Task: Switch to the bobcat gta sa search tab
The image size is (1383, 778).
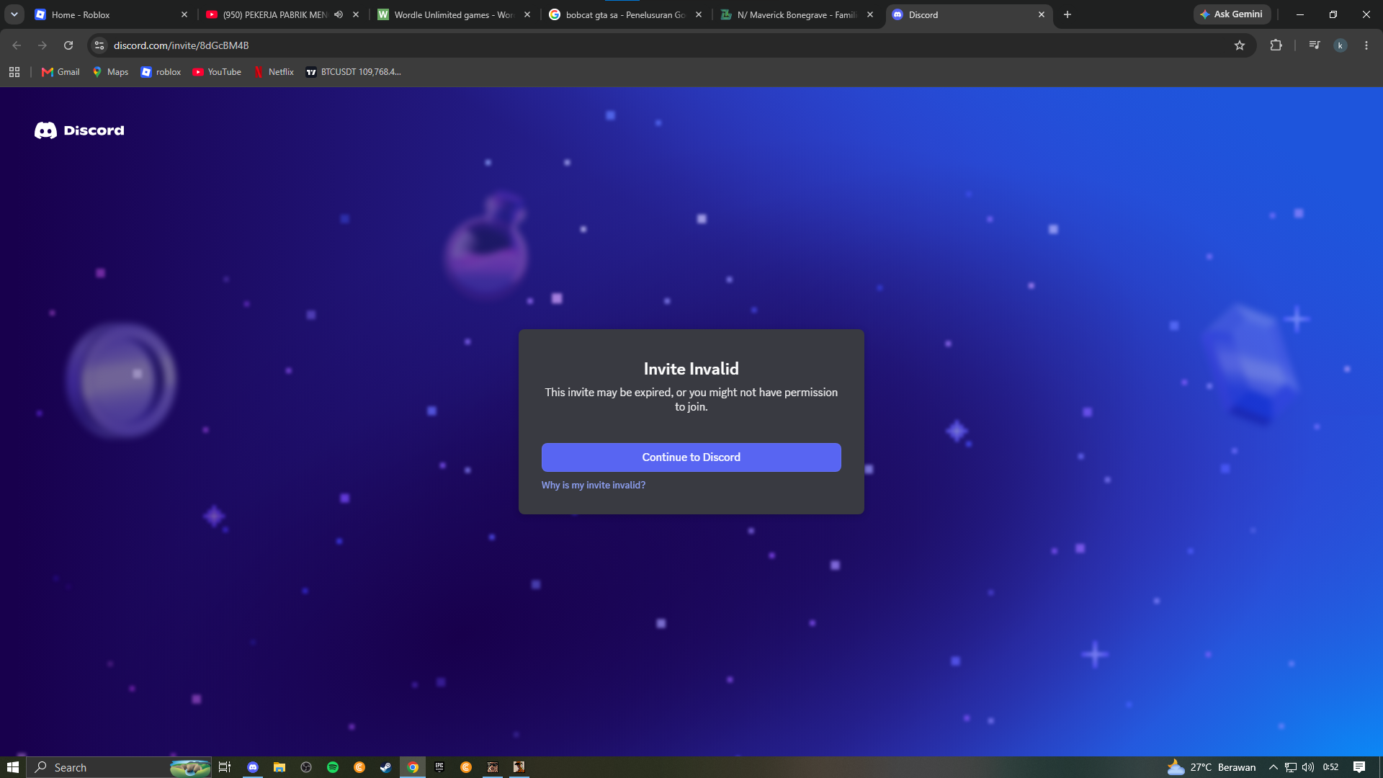Action: [619, 14]
